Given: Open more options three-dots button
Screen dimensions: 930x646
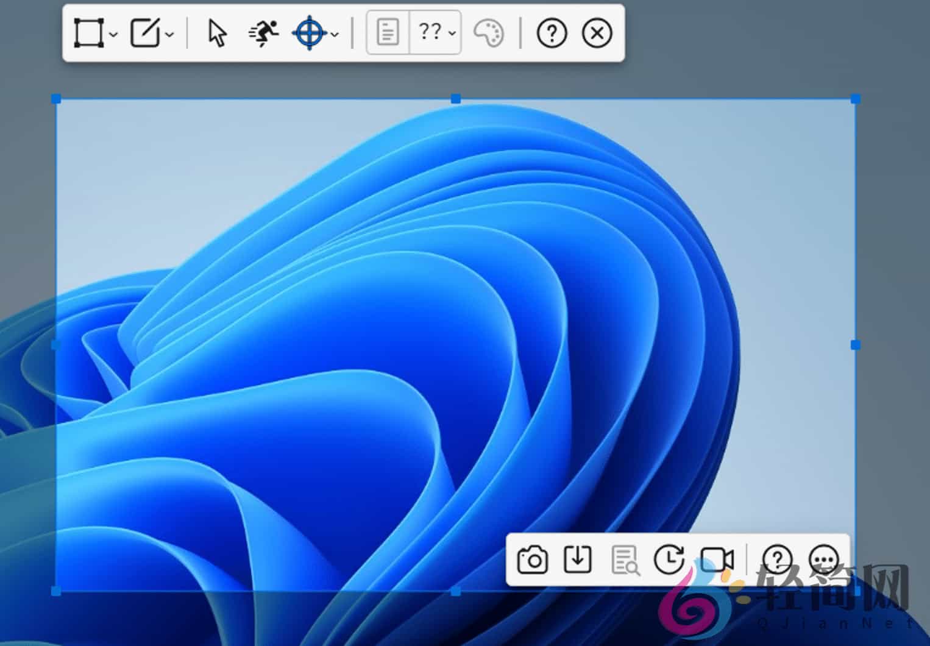Looking at the screenshot, I should 823,559.
